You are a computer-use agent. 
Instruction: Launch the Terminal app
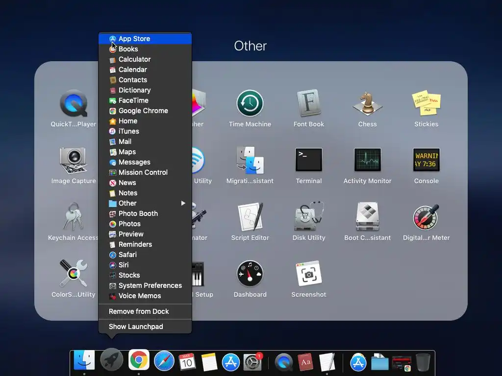pyautogui.click(x=309, y=160)
